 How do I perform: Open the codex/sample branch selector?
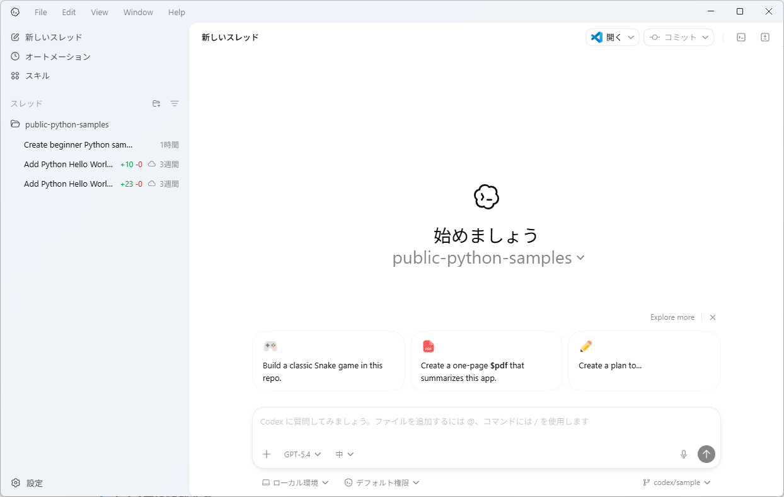[x=677, y=482]
